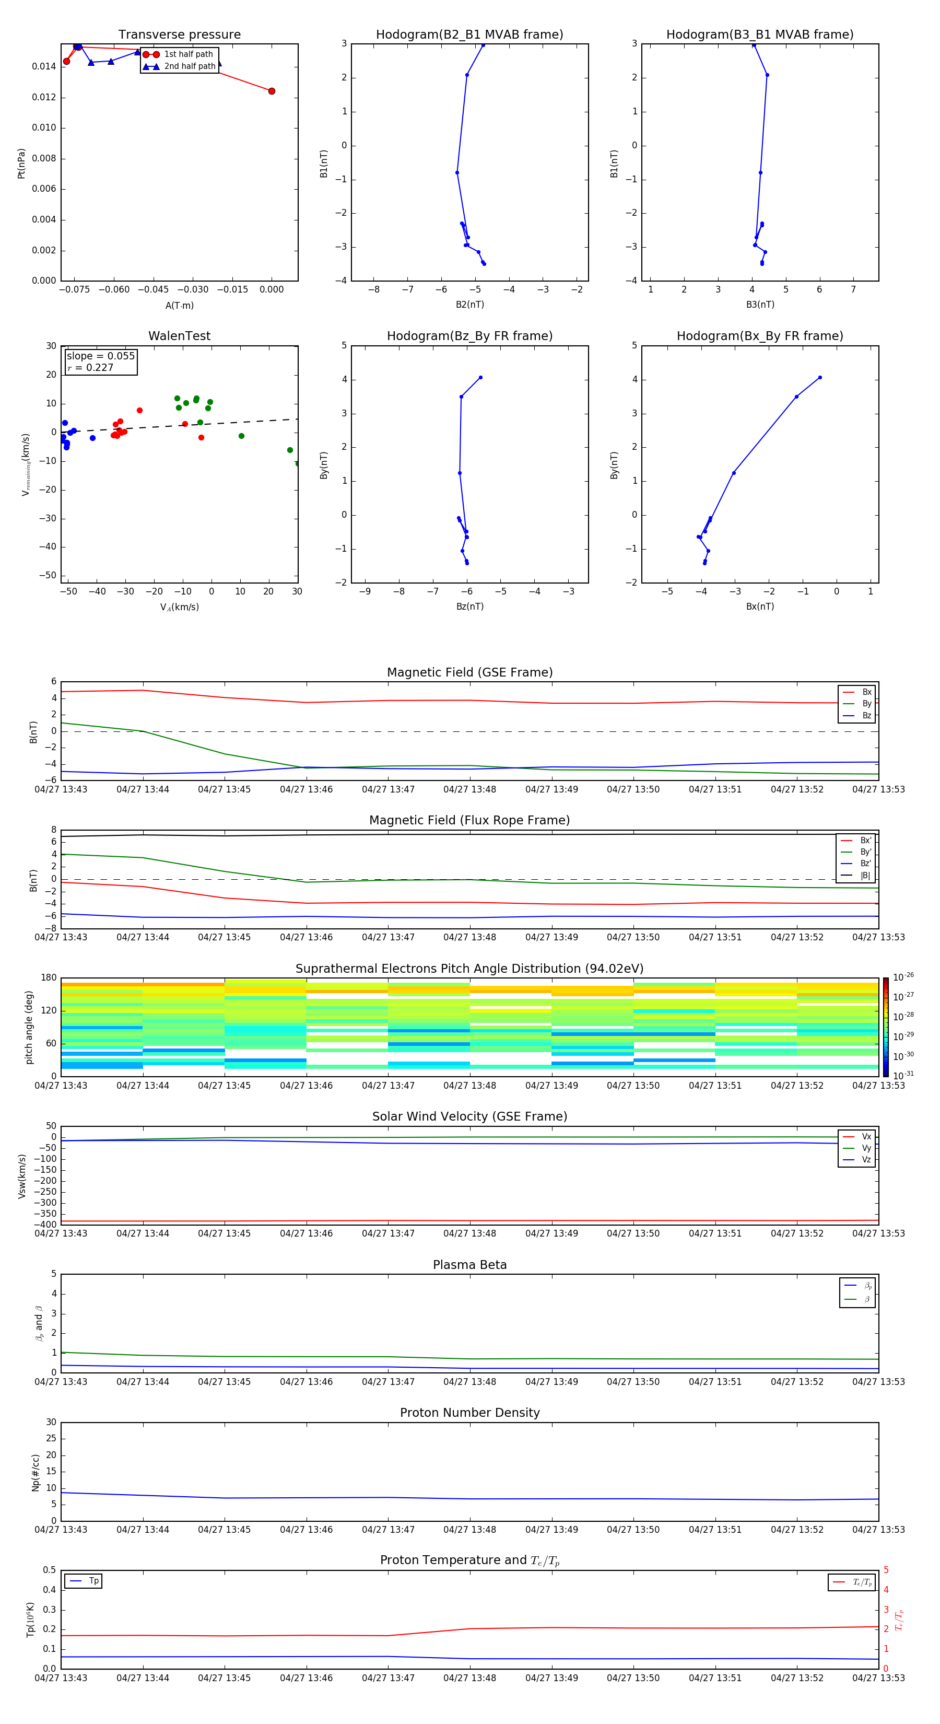Click the 10^-26 colorbar tick label
Viewport: 940px width, 1724px height.
(903, 977)
